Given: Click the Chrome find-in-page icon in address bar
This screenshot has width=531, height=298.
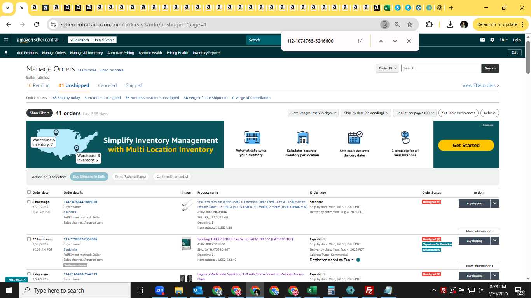Looking at the screenshot, I should [x=384, y=24].
